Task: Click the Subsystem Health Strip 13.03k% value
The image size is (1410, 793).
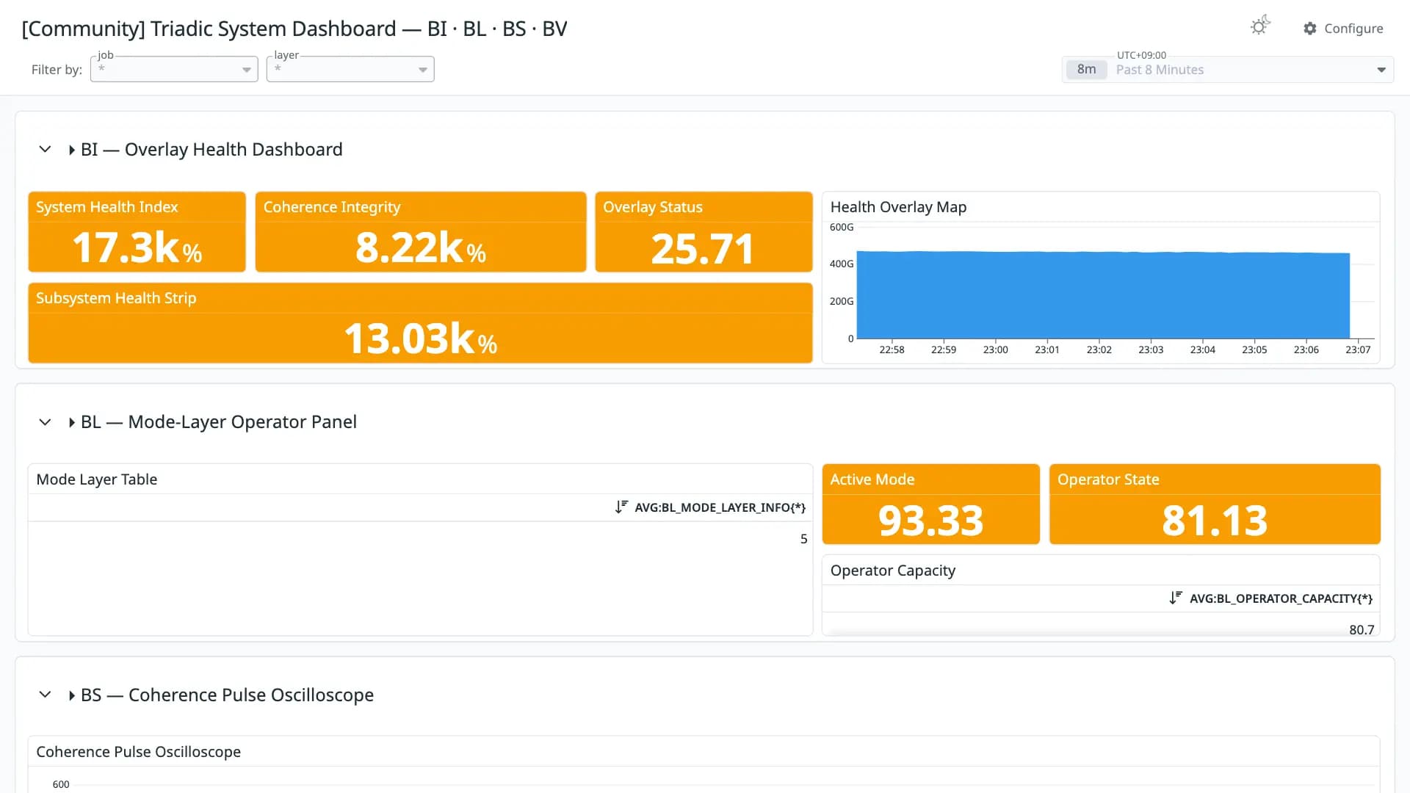Action: [x=421, y=339]
